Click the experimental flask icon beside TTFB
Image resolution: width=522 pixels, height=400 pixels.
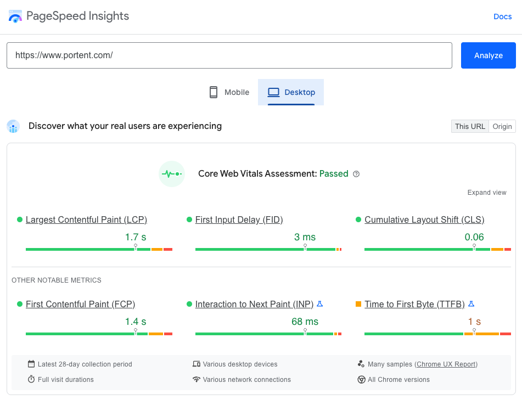tap(471, 304)
